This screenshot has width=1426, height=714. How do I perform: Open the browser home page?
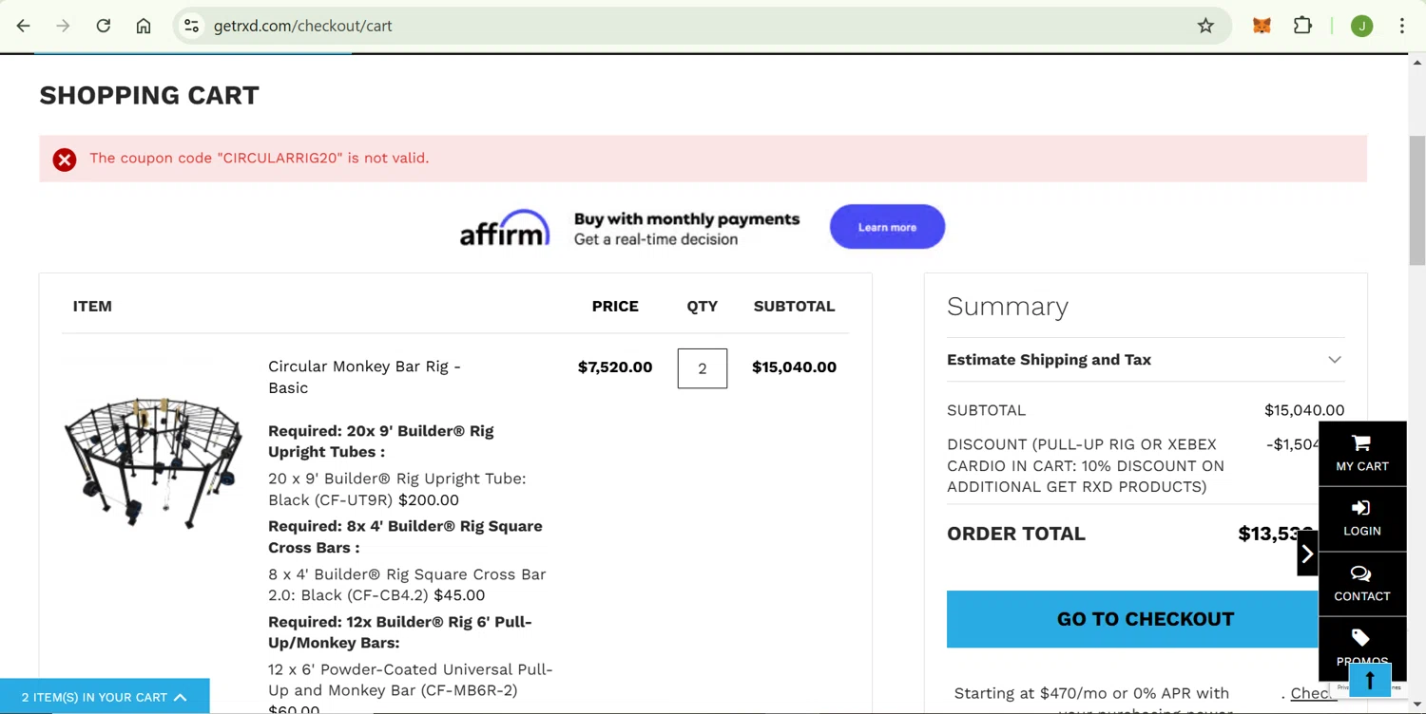pyautogui.click(x=144, y=26)
